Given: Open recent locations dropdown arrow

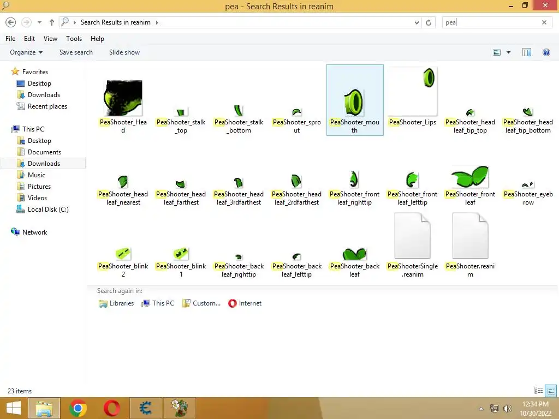Looking at the screenshot, I should point(39,22).
